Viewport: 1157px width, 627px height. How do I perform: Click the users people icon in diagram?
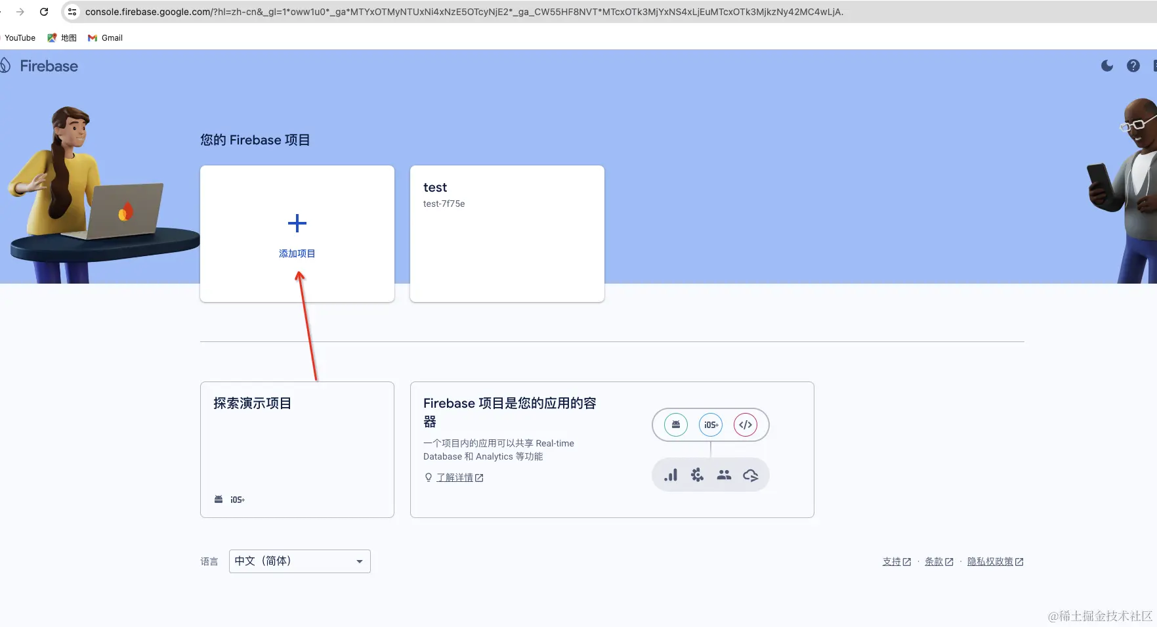(724, 475)
